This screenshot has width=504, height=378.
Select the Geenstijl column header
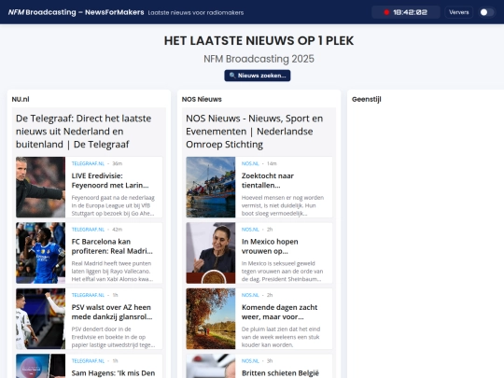click(367, 99)
